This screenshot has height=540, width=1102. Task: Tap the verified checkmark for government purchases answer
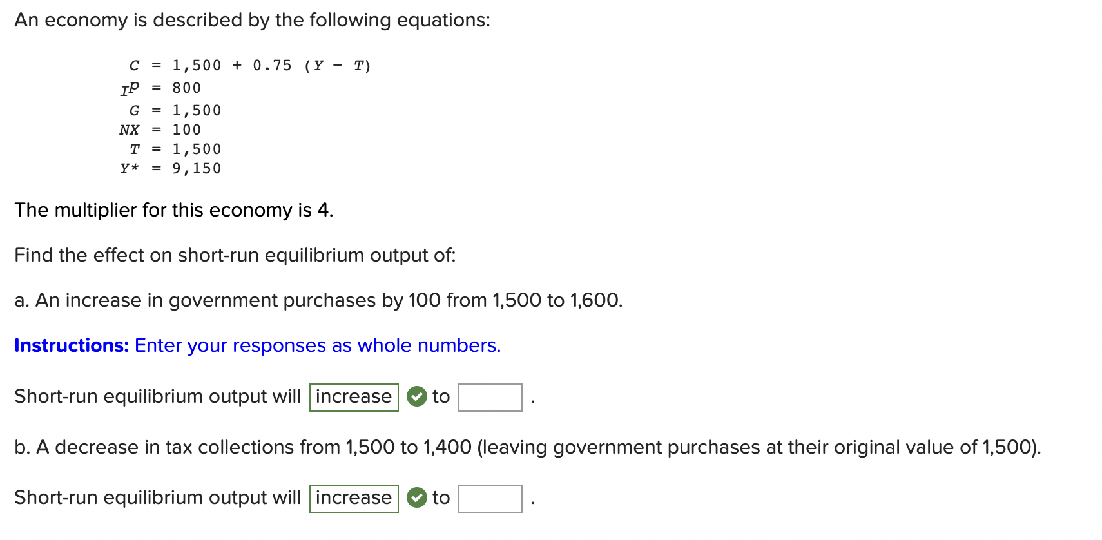[x=418, y=397]
